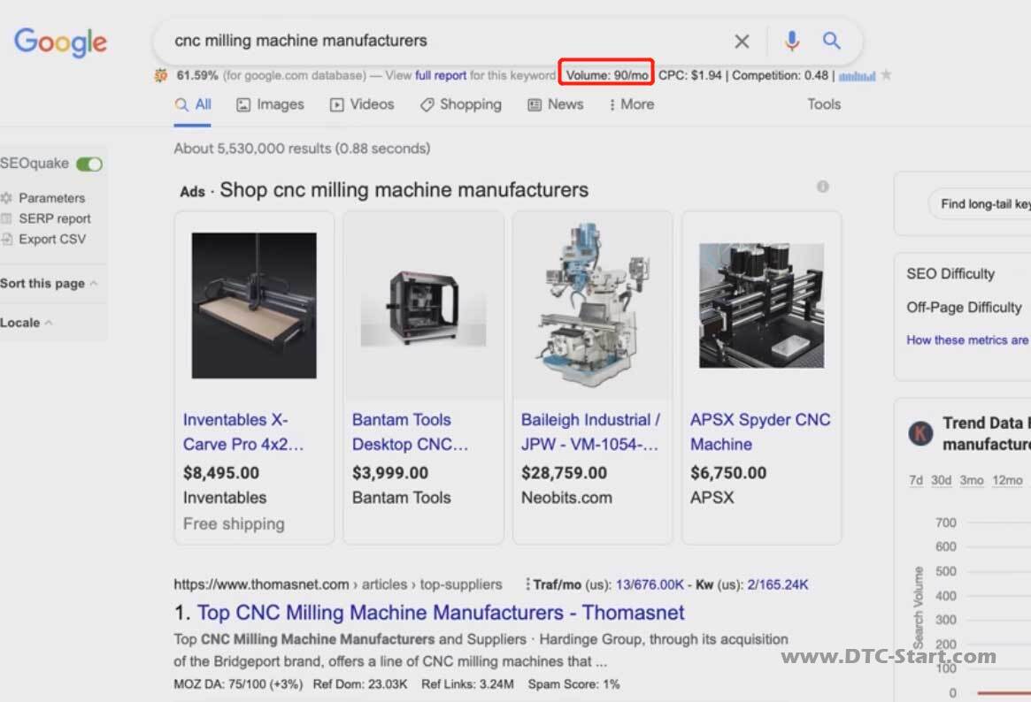Open Inventables X-Carve Pro ad link

pyautogui.click(x=243, y=431)
